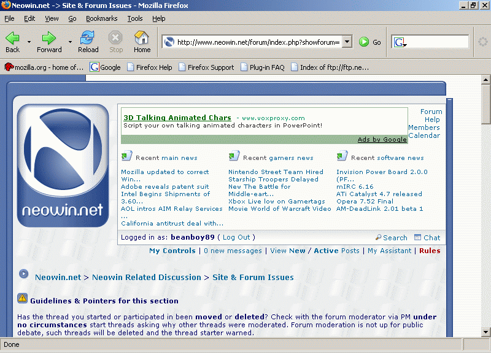Click the Log Out link
The image size is (491, 353).
236,237
